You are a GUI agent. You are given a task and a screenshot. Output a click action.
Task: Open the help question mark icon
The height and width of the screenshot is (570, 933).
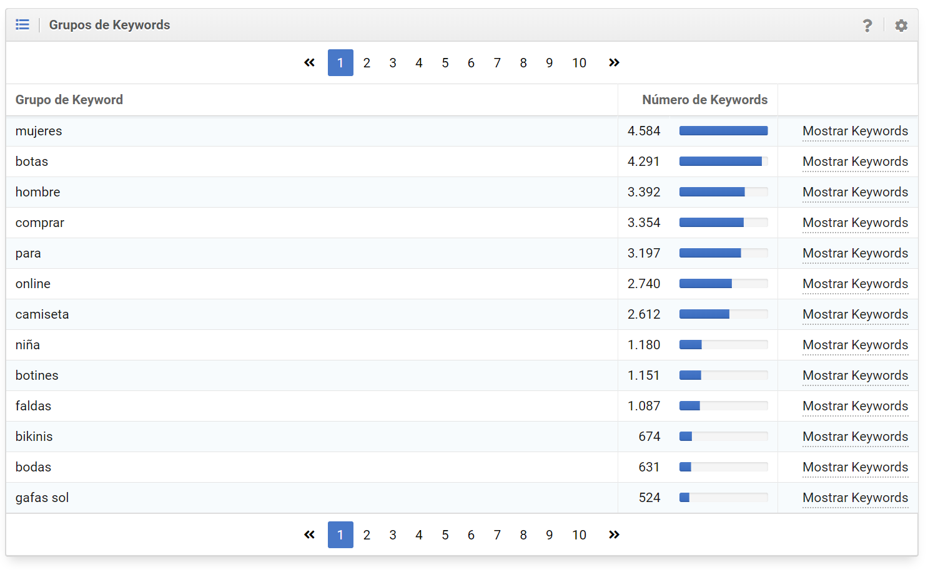click(x=867, y=26)
